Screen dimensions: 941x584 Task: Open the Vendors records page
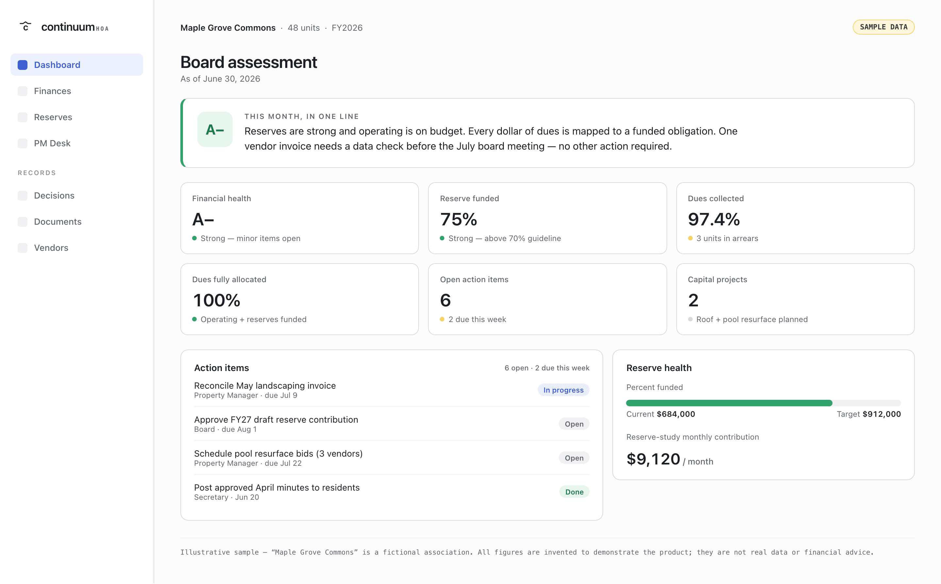click(x=76, y=248)
